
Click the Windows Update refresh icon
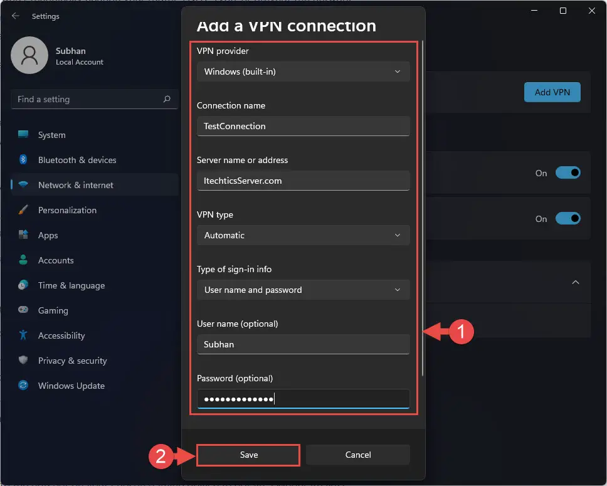[23, 385]
